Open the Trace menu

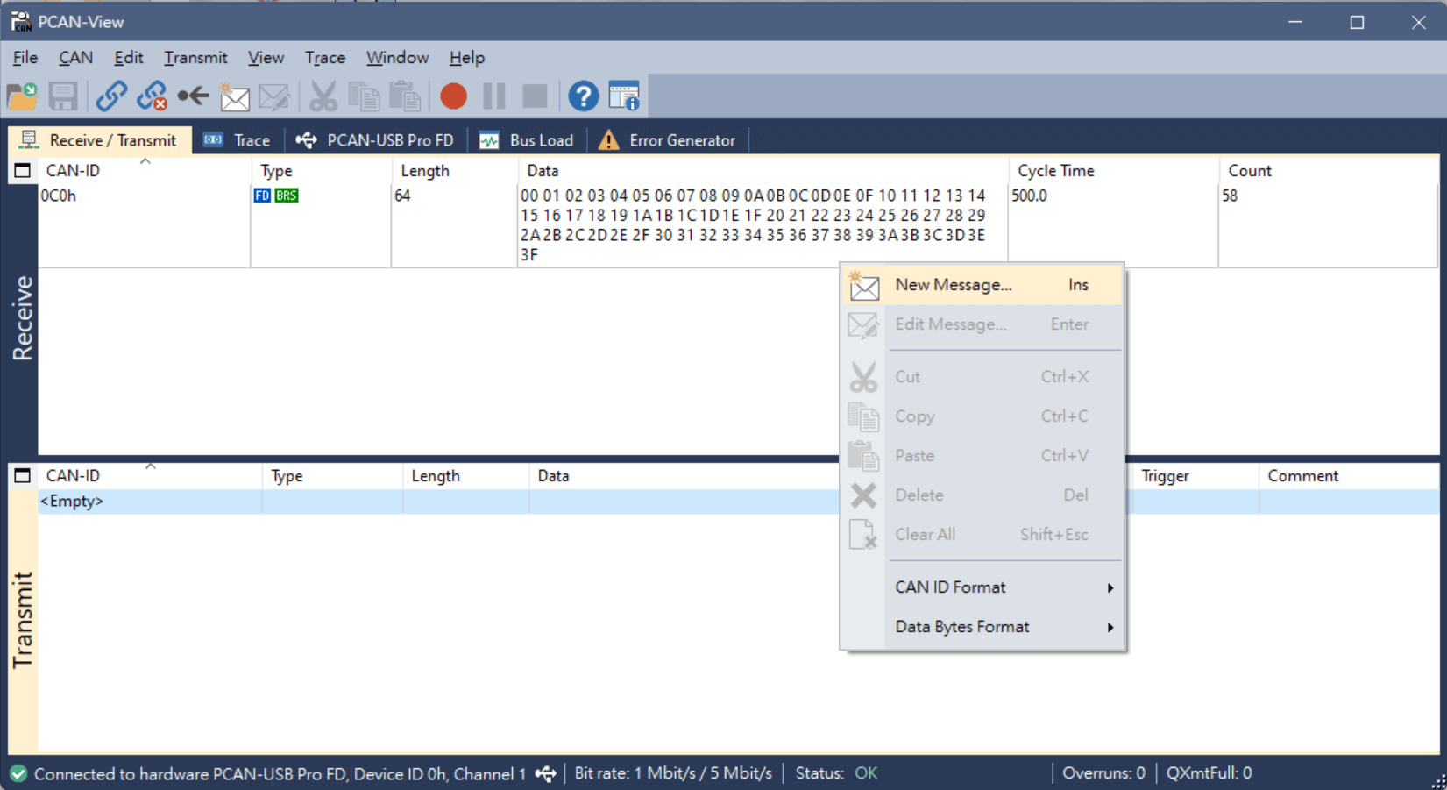[x=324, y=58]
